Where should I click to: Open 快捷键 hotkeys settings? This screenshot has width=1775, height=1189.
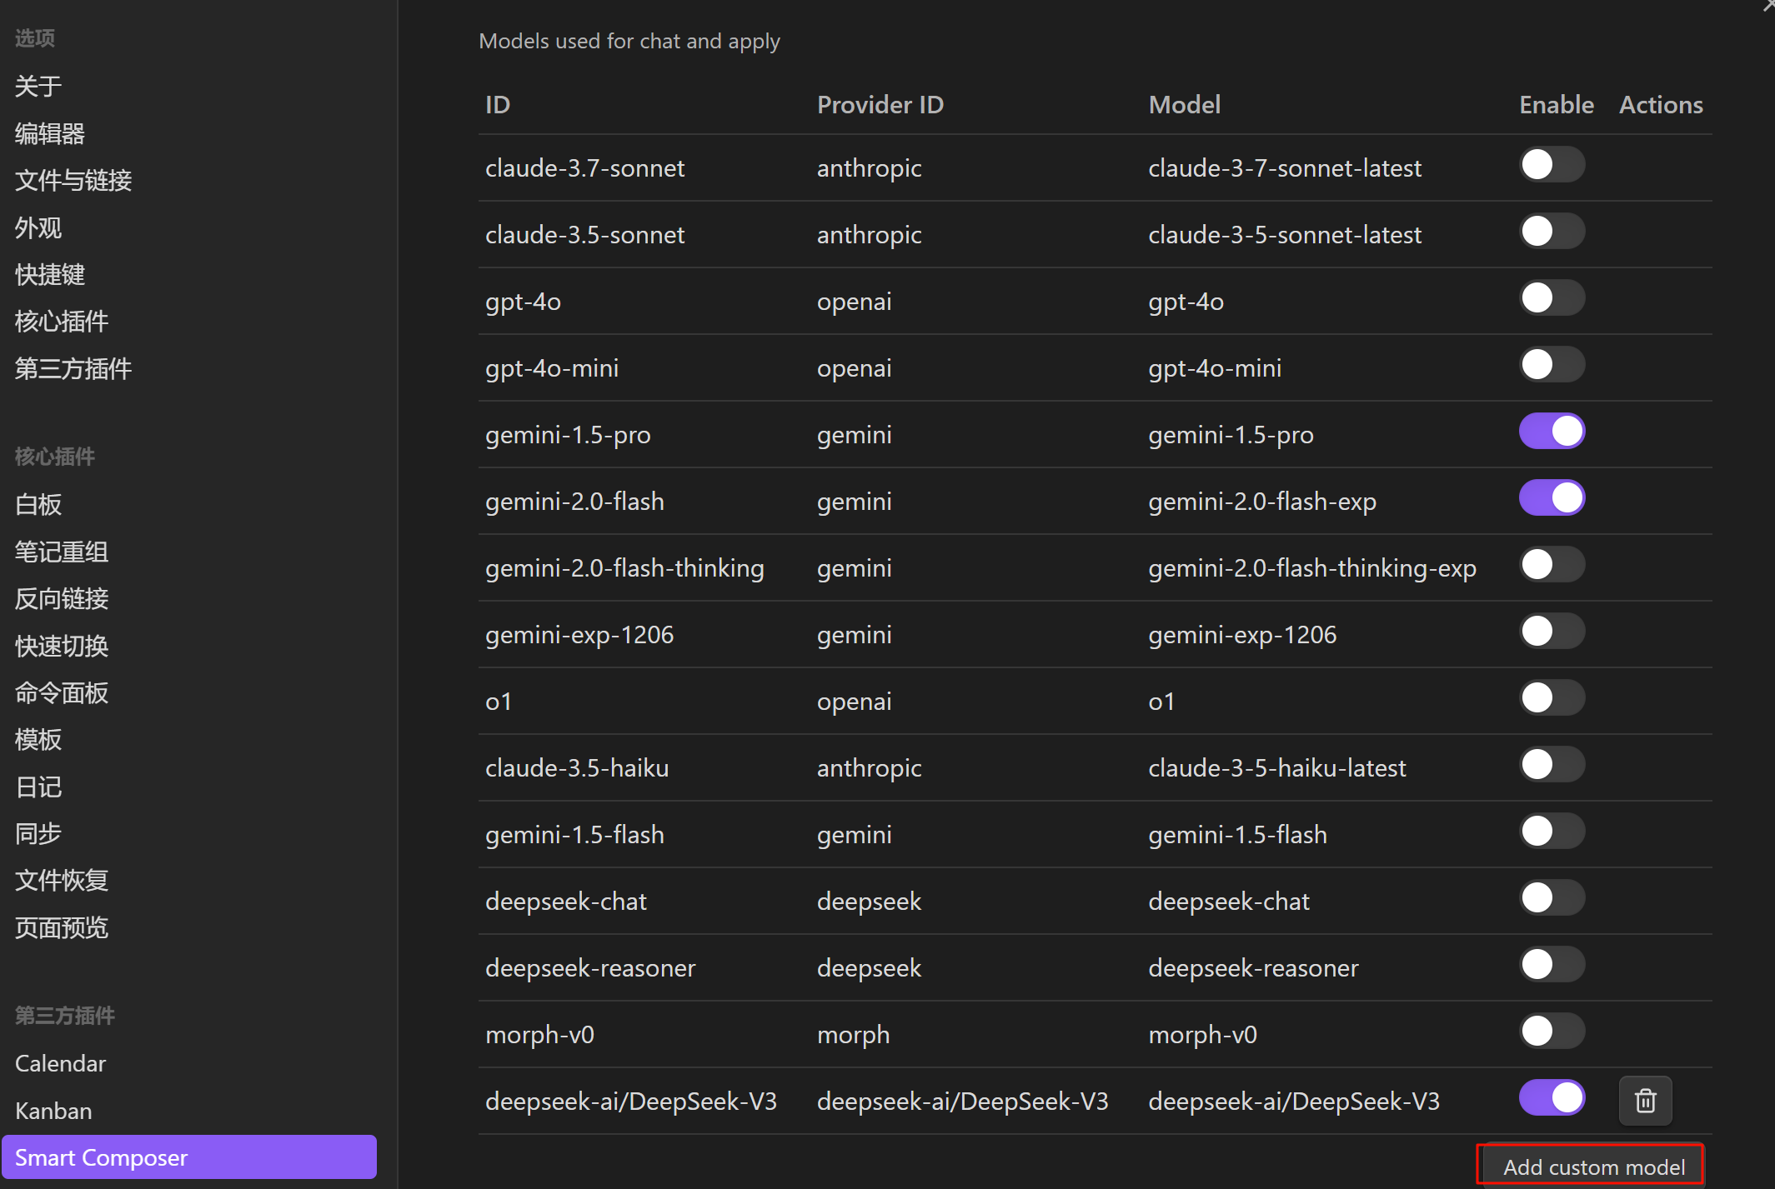(50, 274)
